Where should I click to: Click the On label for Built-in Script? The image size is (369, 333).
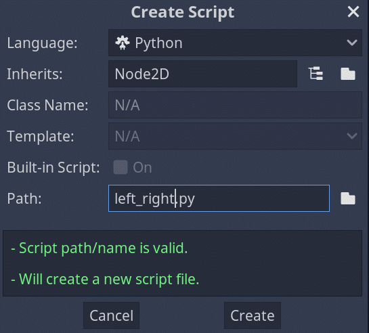point(142,167)
